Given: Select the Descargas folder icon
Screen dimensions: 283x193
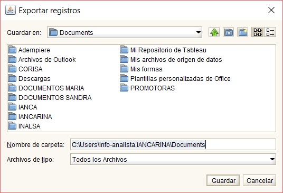Looking at the screenshot, I should click(x=12, y=78).
